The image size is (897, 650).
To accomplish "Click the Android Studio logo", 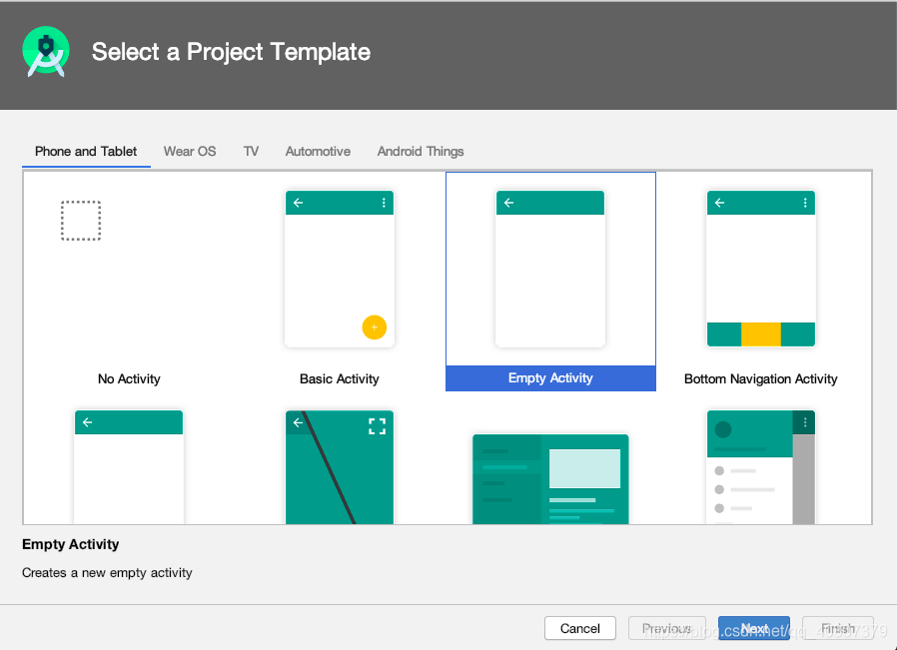I will click(46, 52).
